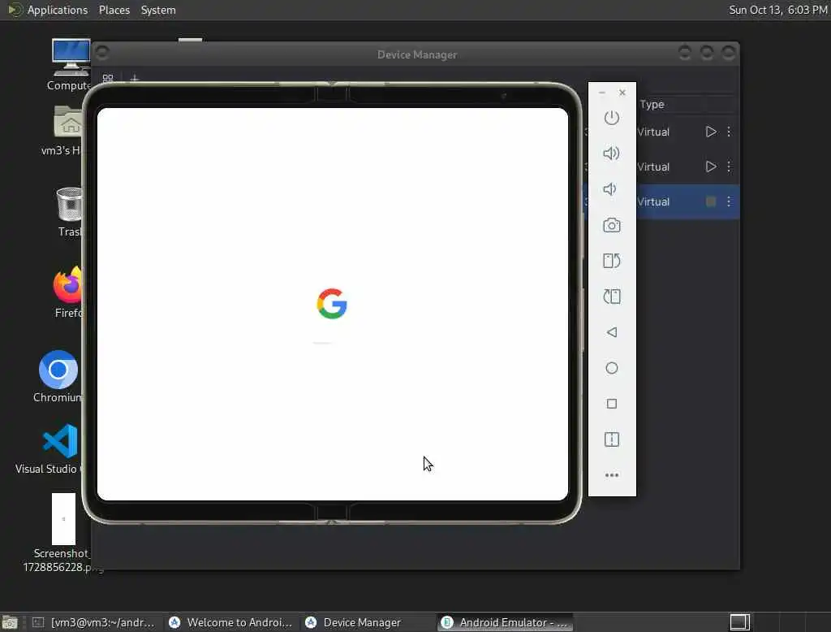Open the more options menu of the highlighted Virtual device

(729, 201)
